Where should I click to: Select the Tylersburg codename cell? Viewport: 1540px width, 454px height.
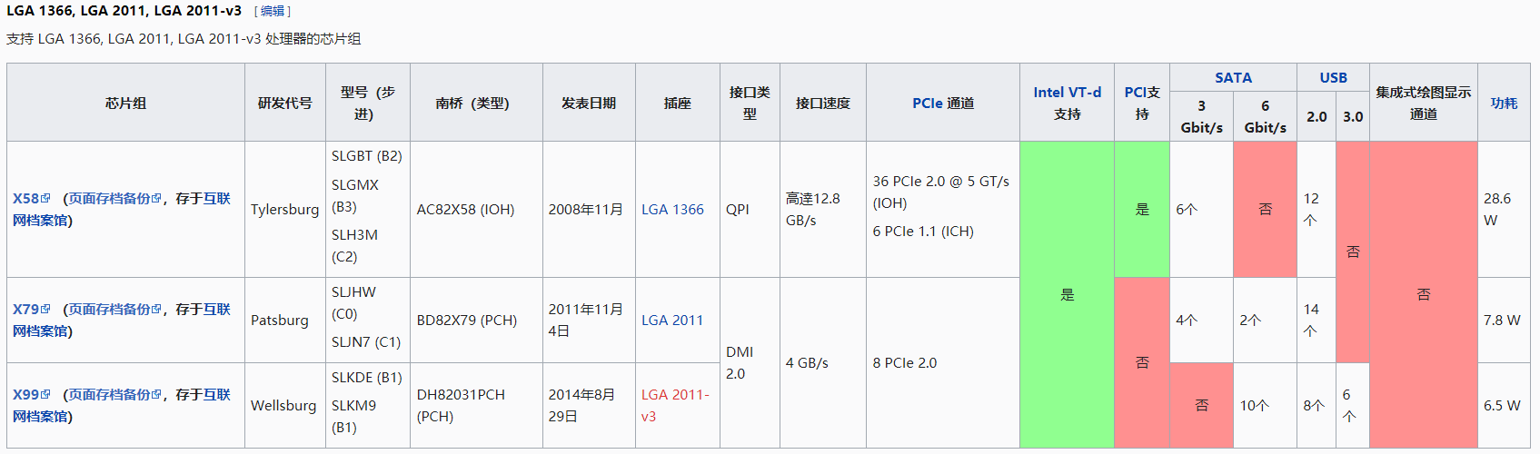[285, 209]
